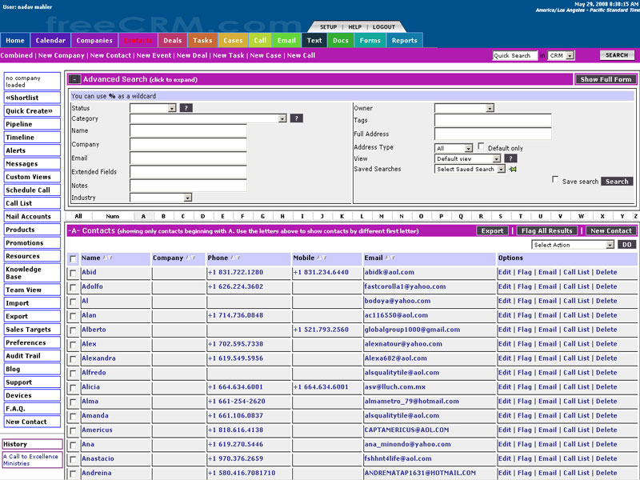Open Audit Trail in the left sidebar
This screenshot has width=640, height=480.
pos(32,355)
